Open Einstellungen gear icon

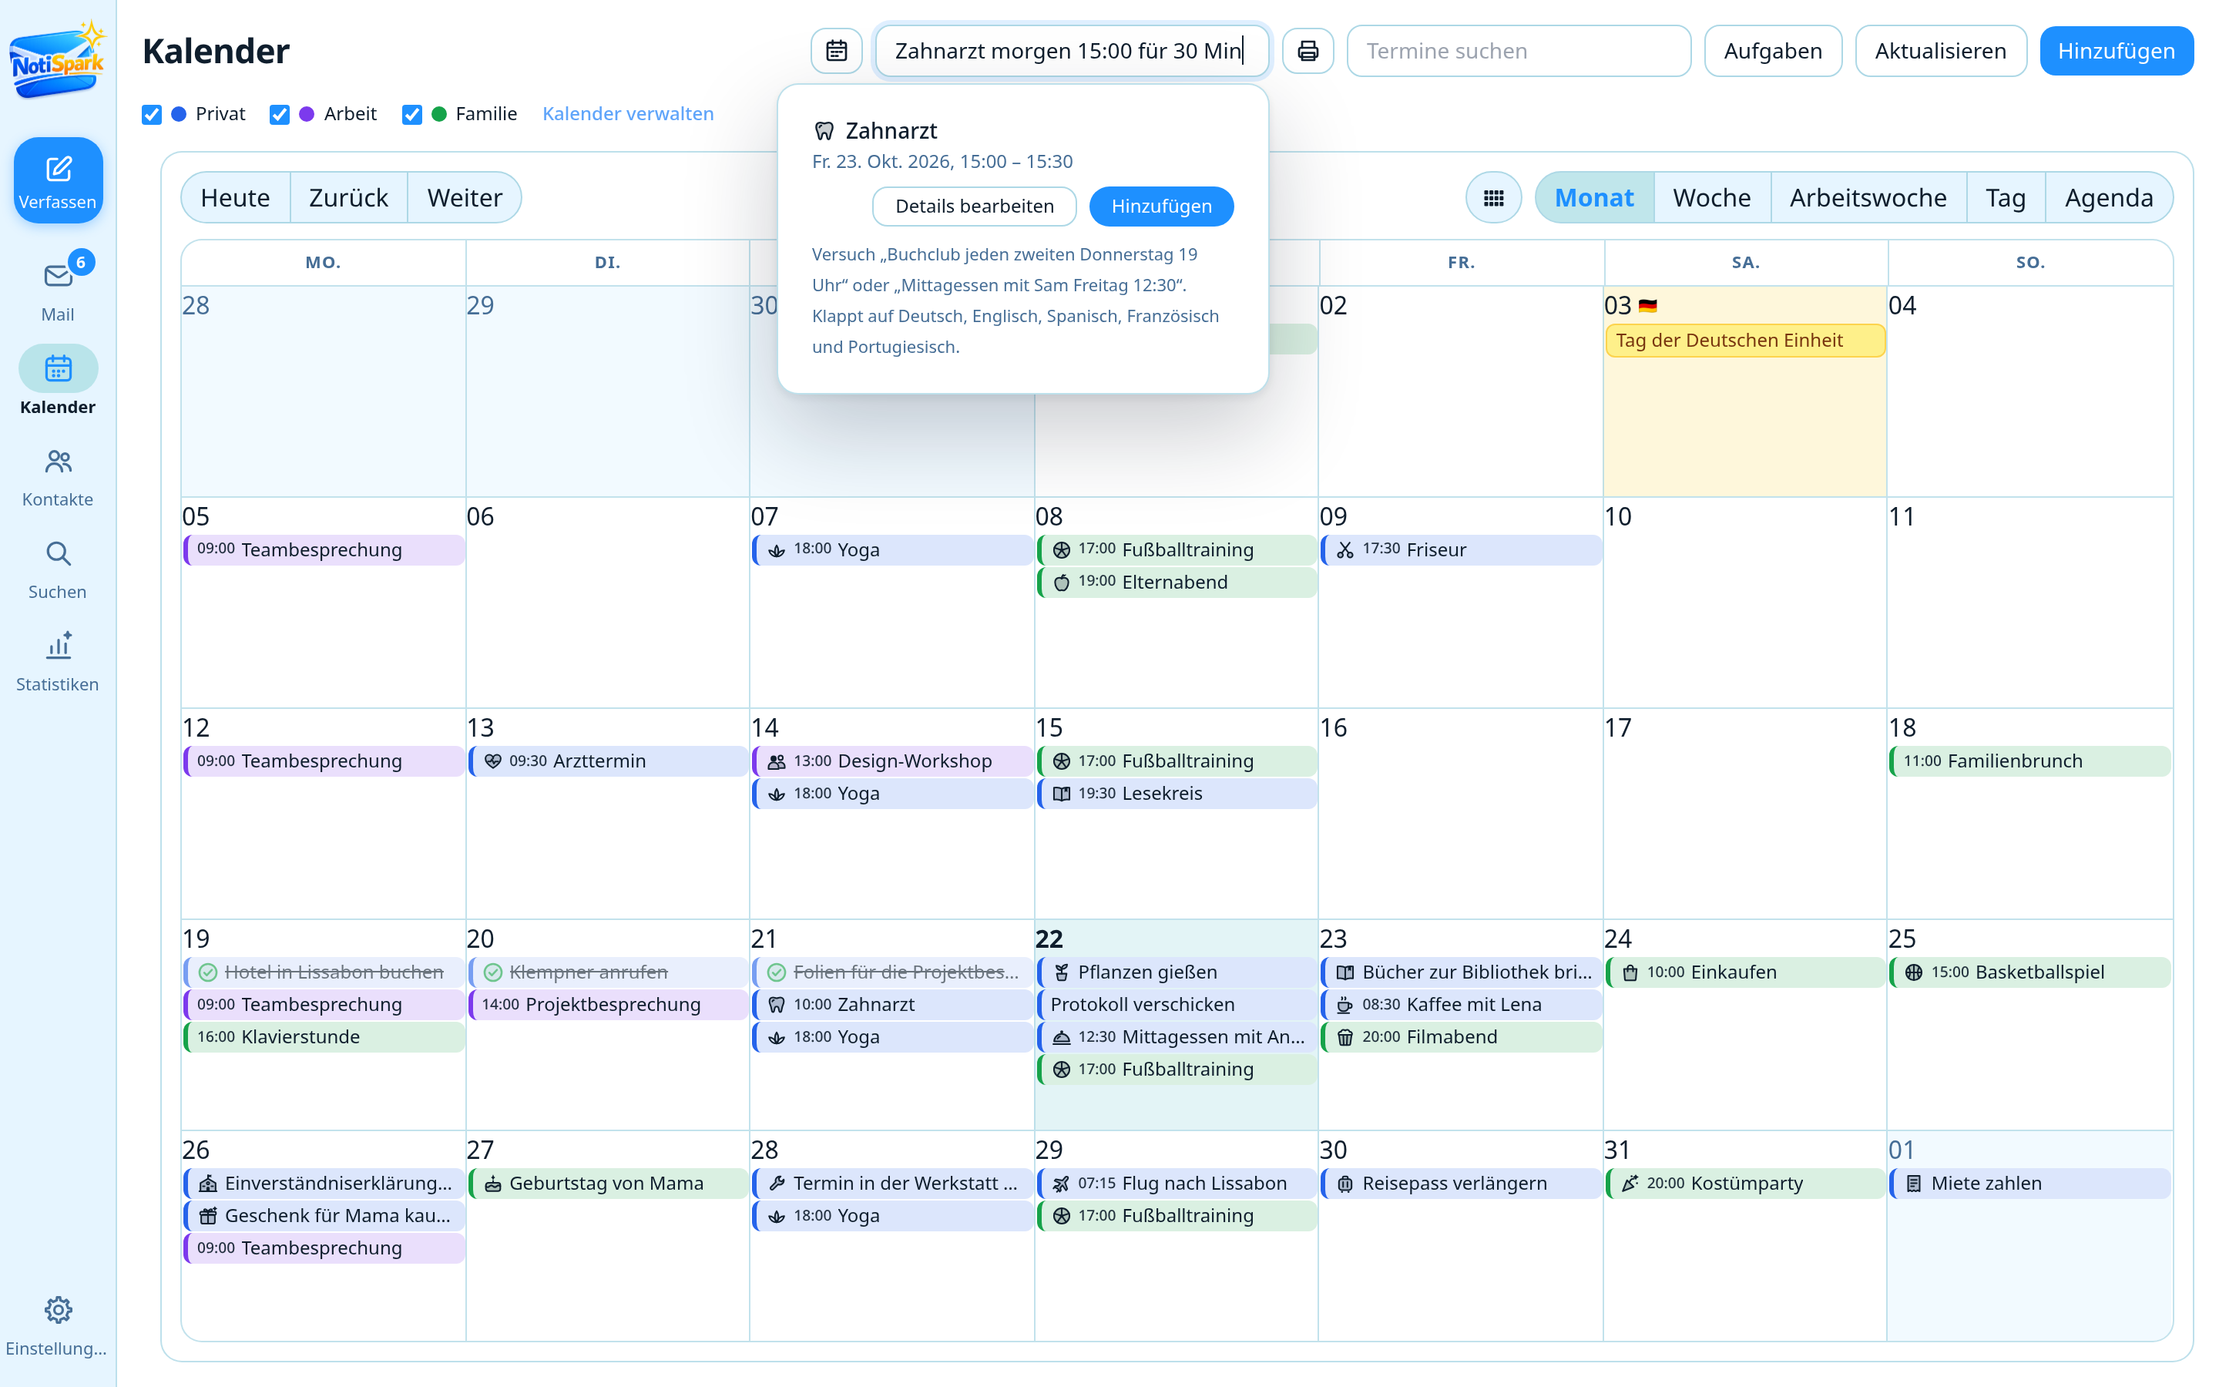coord(58,1309)
